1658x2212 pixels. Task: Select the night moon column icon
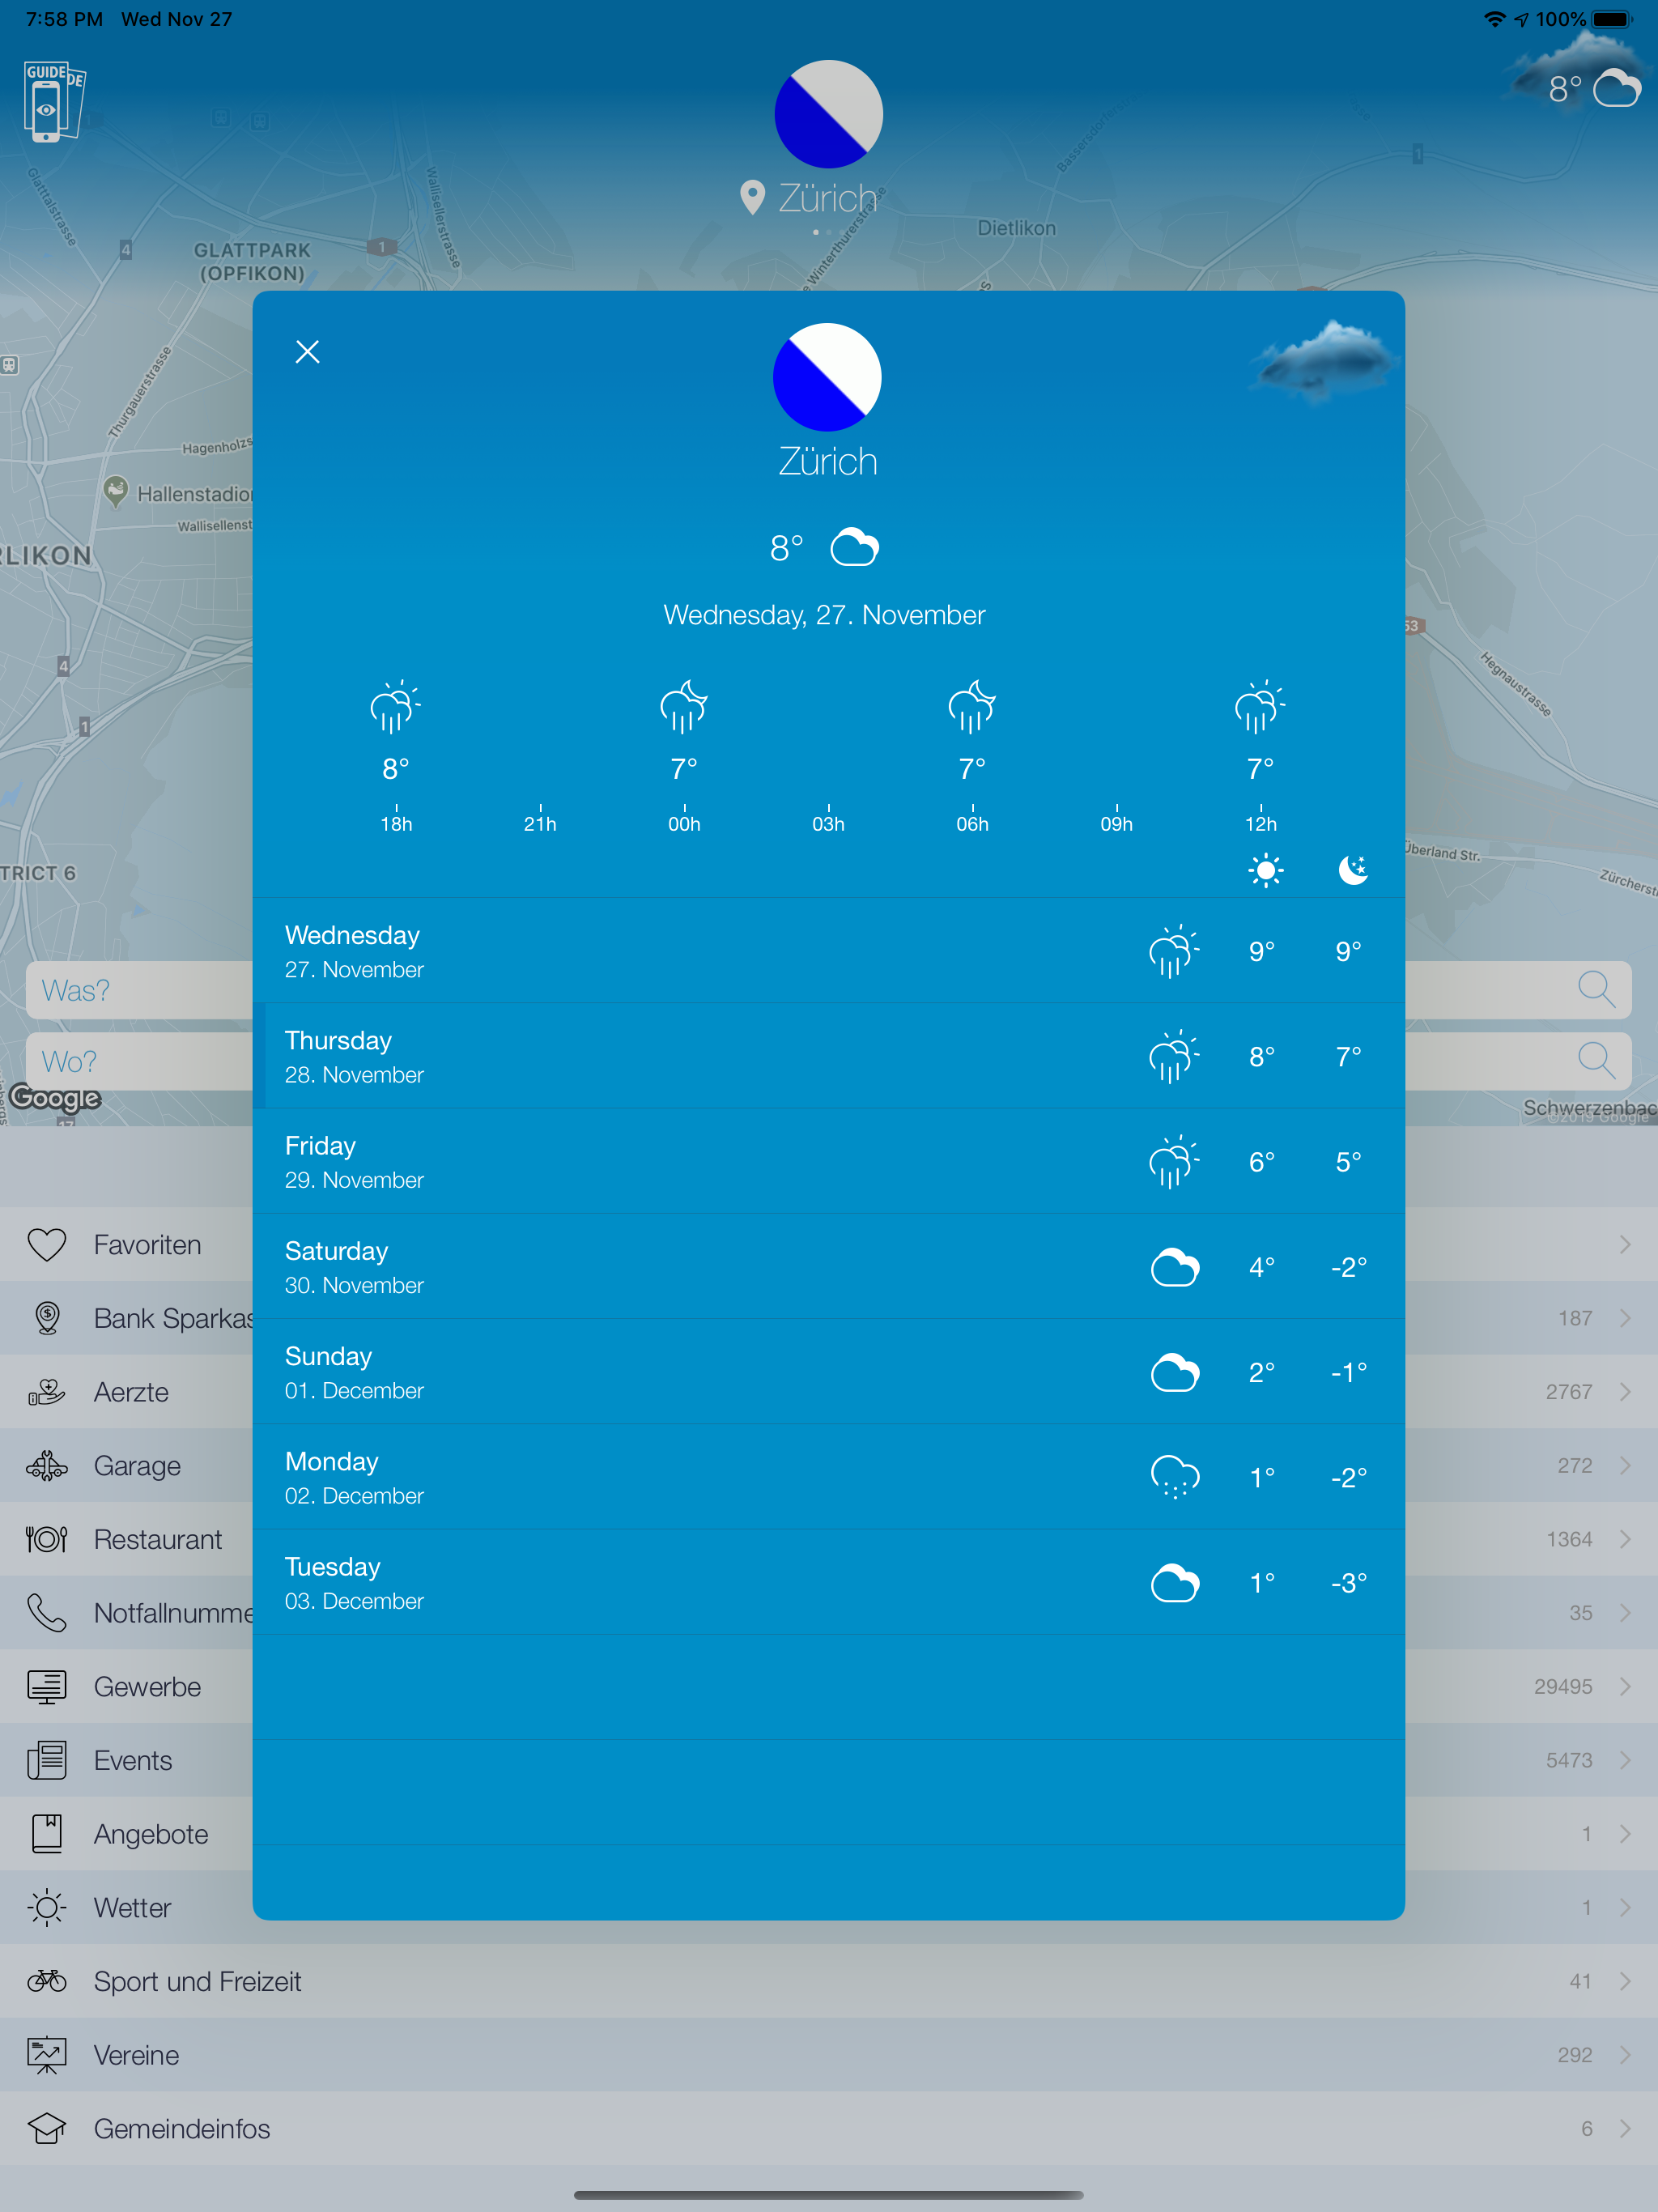tap(1352, 870)
